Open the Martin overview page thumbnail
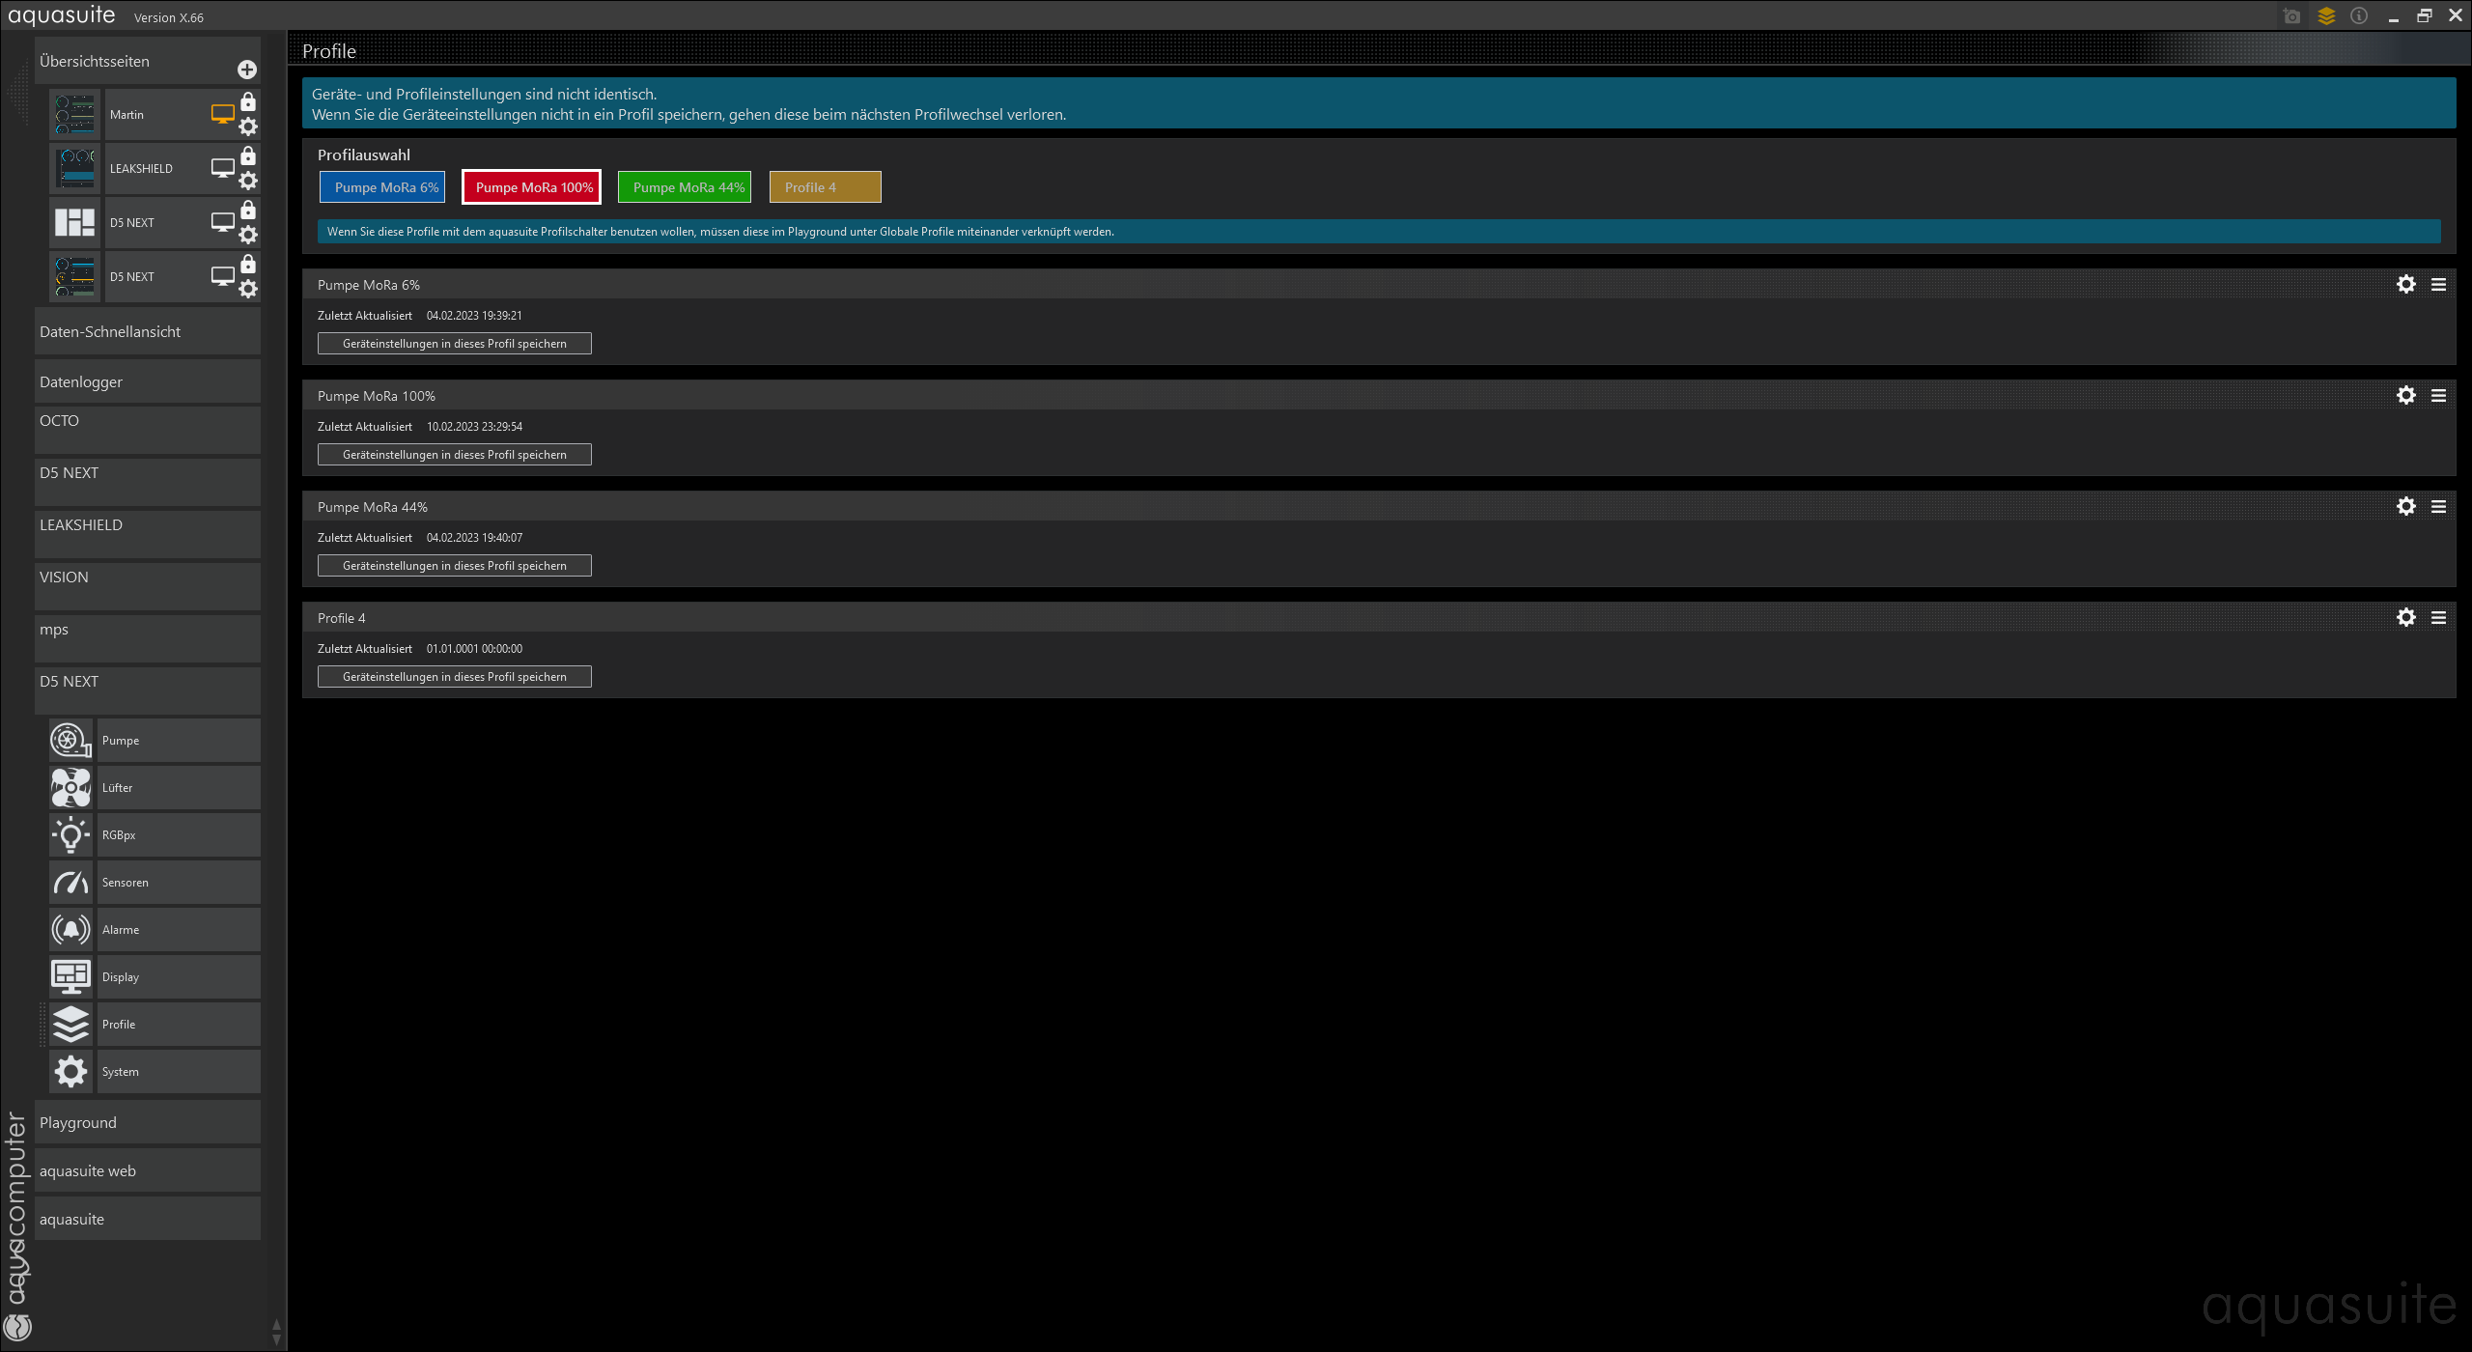 [75, 115]
